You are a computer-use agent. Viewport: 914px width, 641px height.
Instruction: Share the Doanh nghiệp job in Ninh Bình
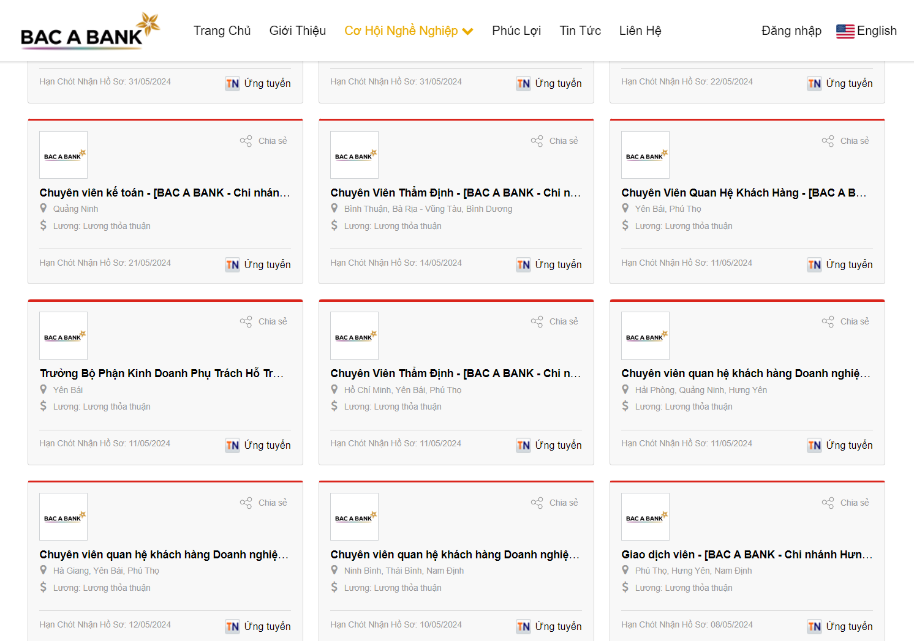click(x=554, y=503)
